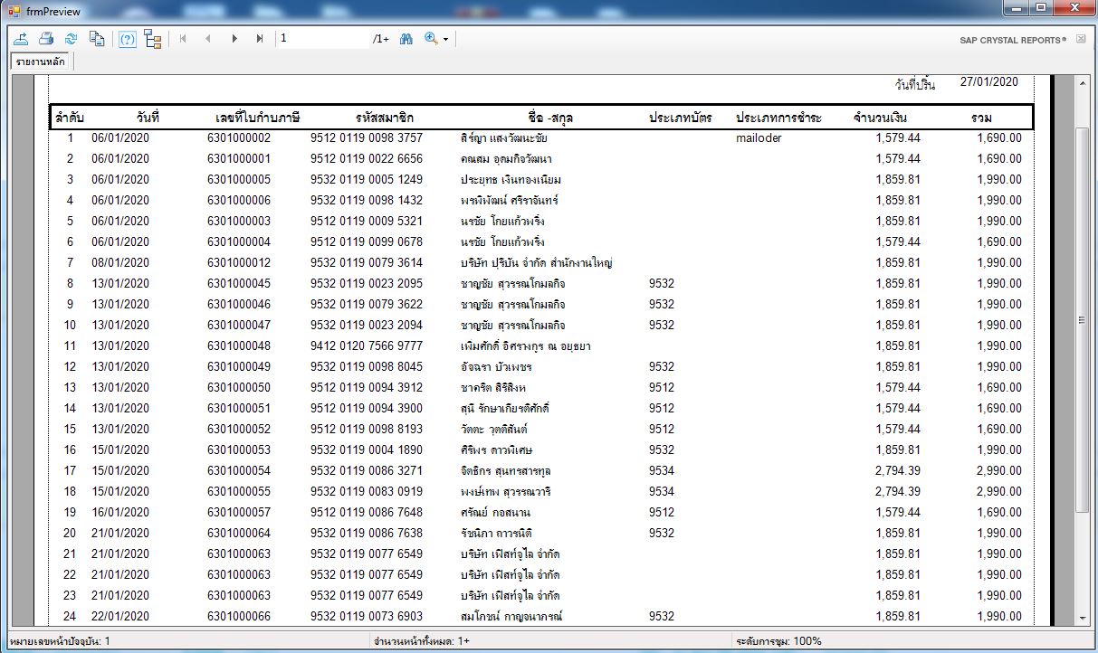Select invoice number 6301000045

point(239,284)
